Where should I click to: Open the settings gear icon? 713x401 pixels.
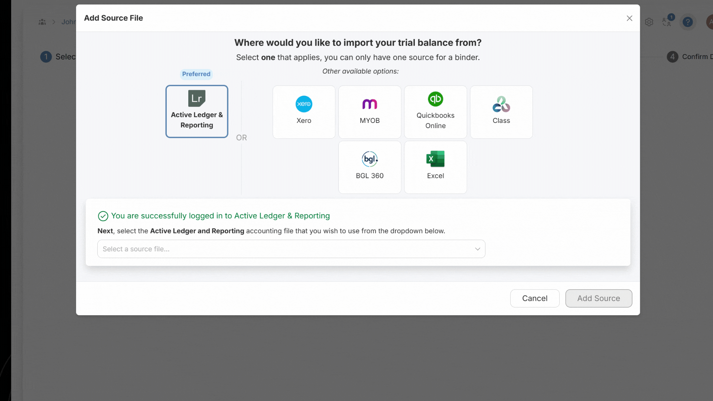[649, 22]
